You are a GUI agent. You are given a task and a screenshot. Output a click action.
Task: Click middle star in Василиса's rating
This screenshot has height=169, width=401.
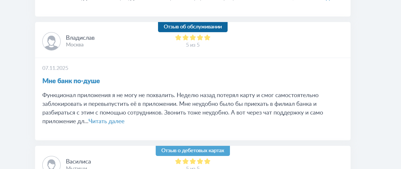click(x=193, y=161)
